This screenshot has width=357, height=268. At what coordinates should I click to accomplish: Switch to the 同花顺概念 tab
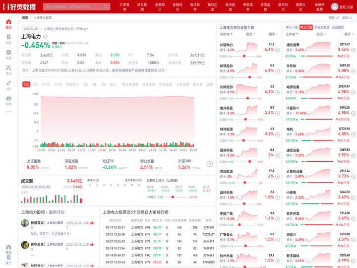tap(322, 27)
